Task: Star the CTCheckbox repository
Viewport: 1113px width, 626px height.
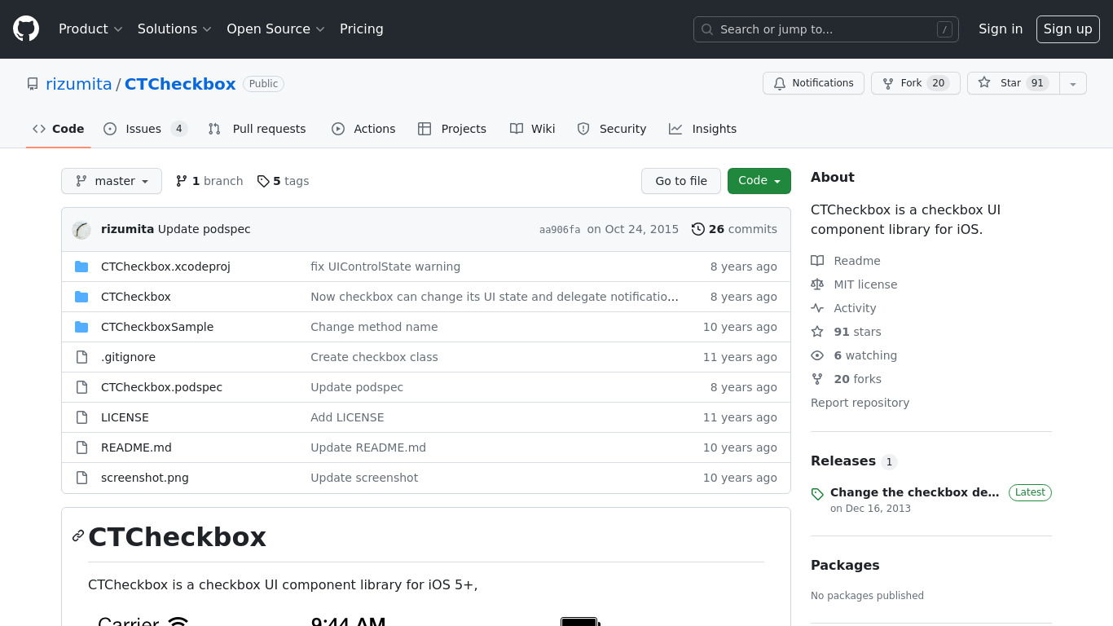Action: 1012,83
